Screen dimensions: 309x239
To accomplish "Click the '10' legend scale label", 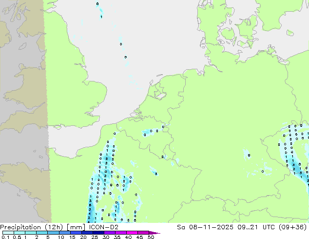I will tap(61, 237).
